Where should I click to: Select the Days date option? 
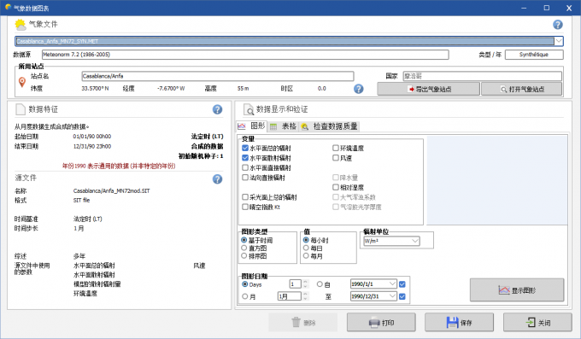[x=245, y=284]
